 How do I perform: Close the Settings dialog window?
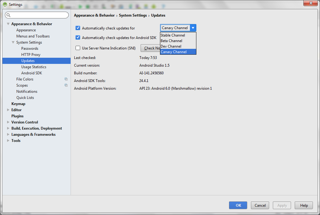click(x=310, y=3)
